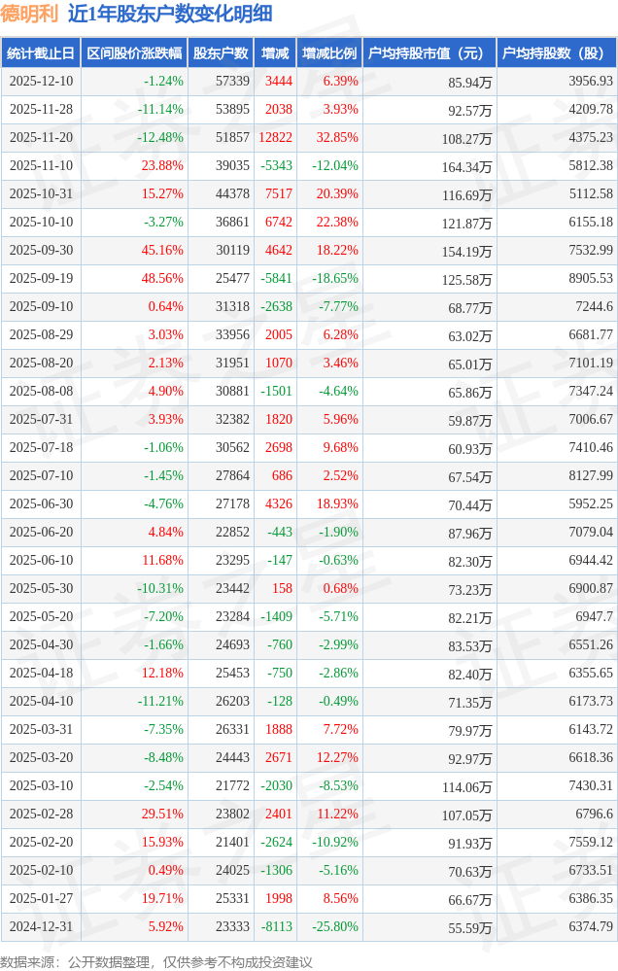This screenshot has height=971, width=618.
Task: Click the 57339 shareholder count cell
Action: click(232, 82)
